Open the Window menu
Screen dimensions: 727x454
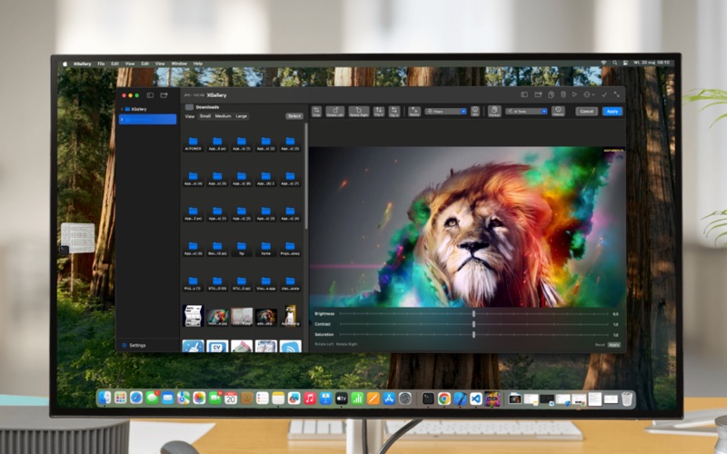click(179, 64)
